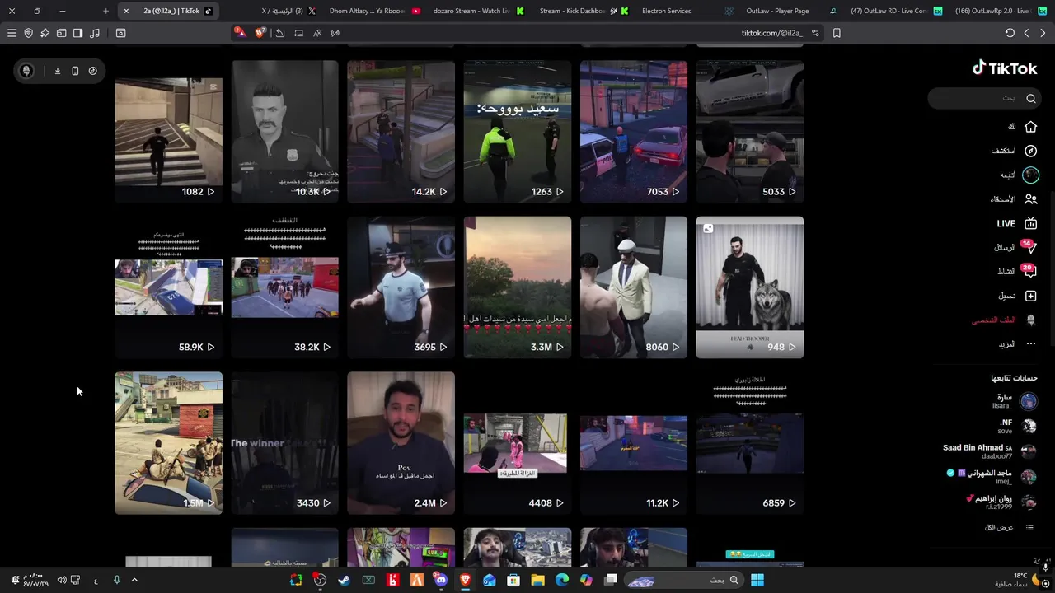
Task: Open video thumbnail with 5033 views
Action: pyautogui.click(x=749, y=132)
